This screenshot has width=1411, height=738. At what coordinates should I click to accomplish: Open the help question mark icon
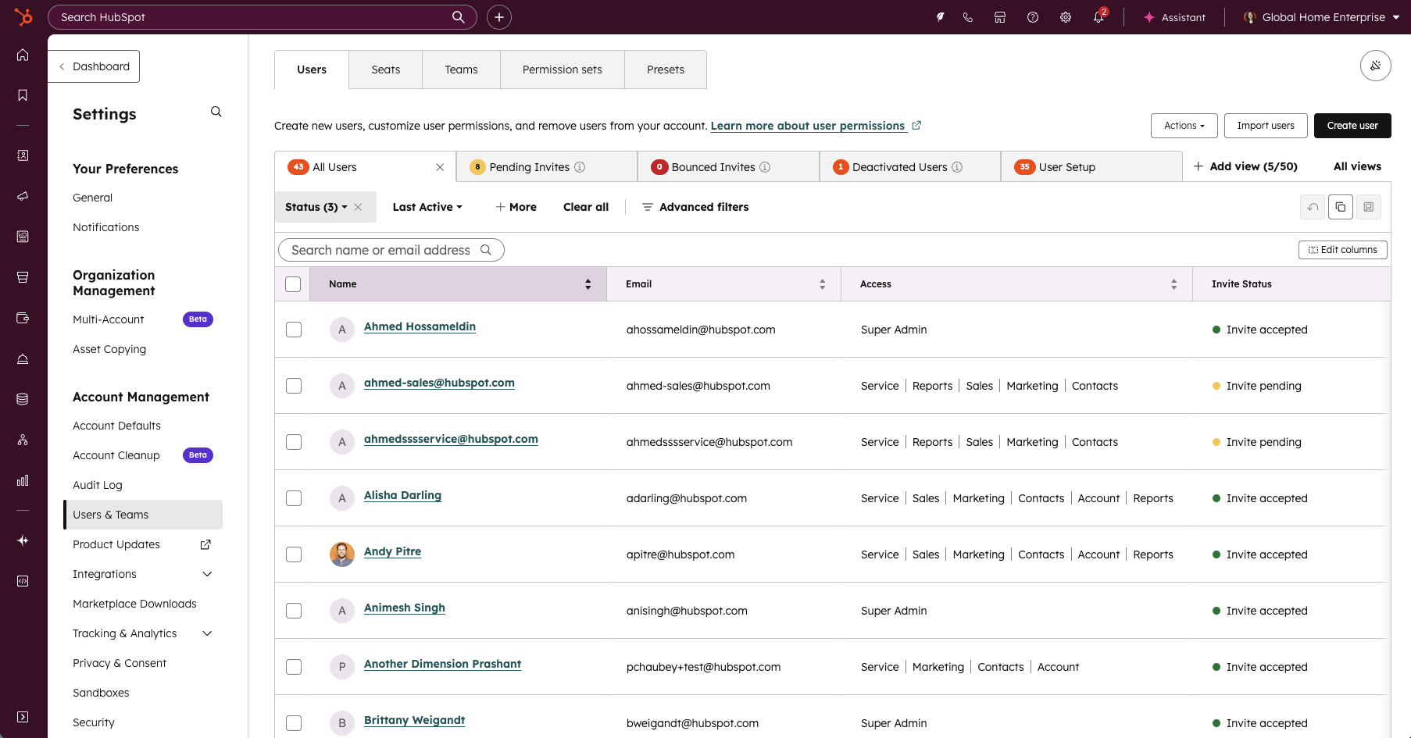click(x=1033, y=17)
